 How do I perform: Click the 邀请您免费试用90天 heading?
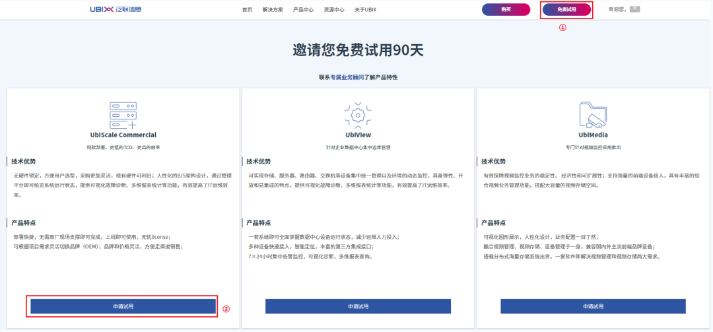pyautogui.click(x=358, y=50)
